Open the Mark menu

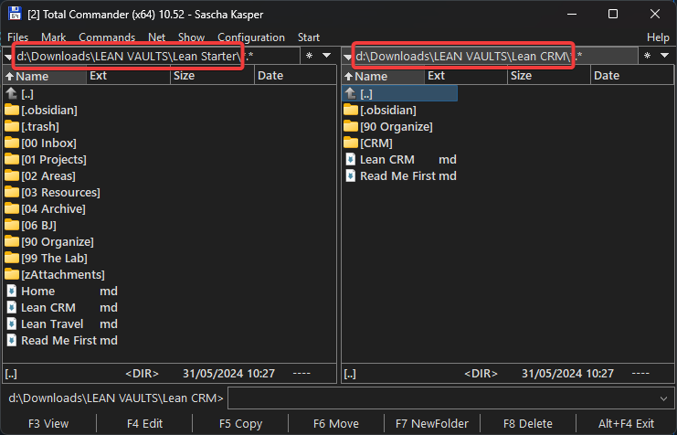click(54, 37)
